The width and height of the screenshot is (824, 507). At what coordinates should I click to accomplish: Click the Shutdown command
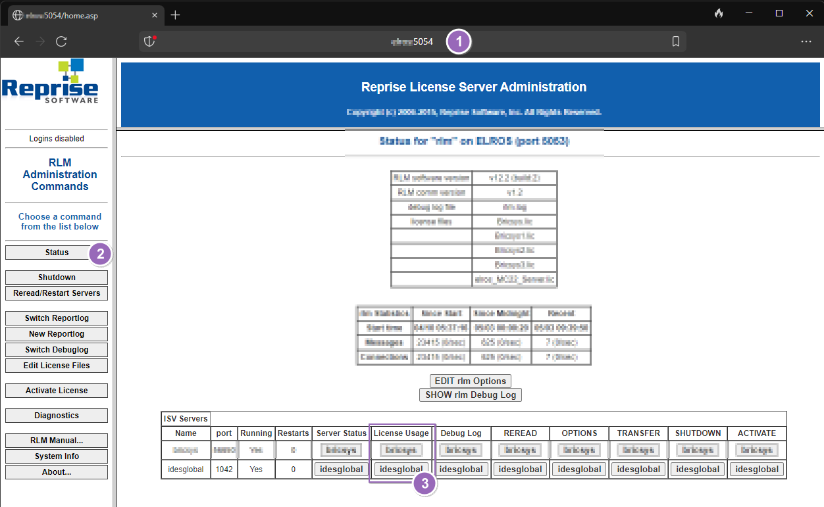point(57,277)
